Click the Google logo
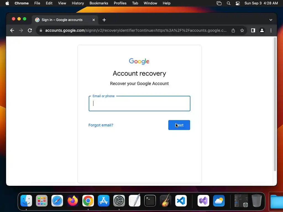The height and width of the screenshot is (212, 283). 139,61
